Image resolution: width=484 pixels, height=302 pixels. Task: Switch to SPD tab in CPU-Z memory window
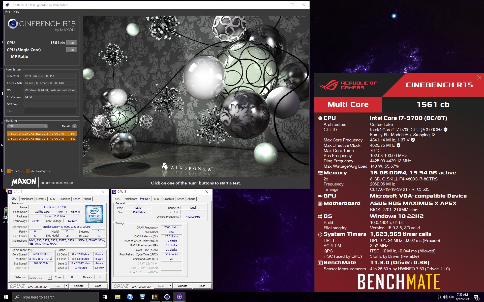(157, 199)
